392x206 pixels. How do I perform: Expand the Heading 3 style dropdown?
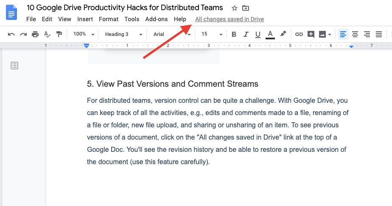(x=123, y=34)
